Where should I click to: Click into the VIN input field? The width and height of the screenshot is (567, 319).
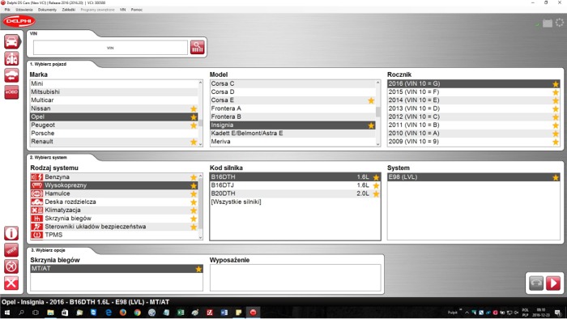pos(110,48)
